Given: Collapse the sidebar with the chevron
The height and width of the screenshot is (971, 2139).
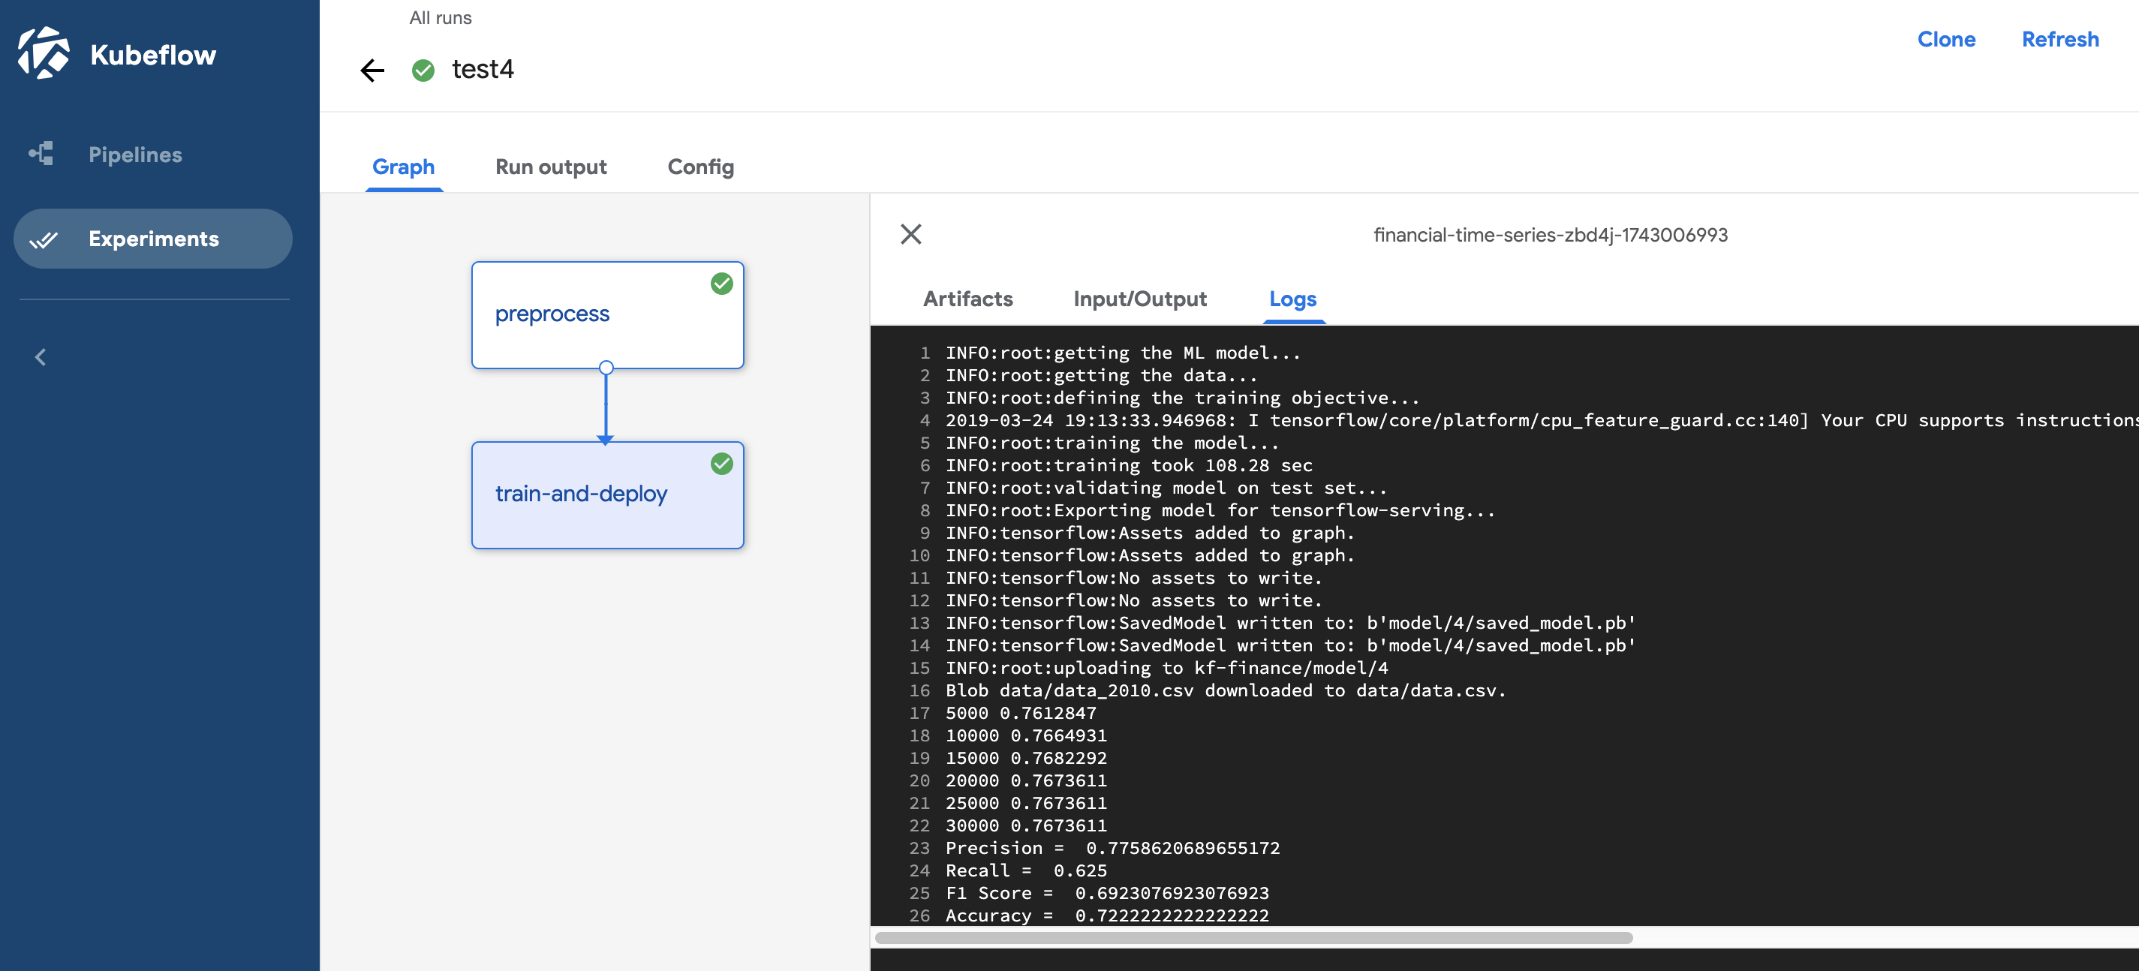Looking at the screenshot, I should pos(40,357).
